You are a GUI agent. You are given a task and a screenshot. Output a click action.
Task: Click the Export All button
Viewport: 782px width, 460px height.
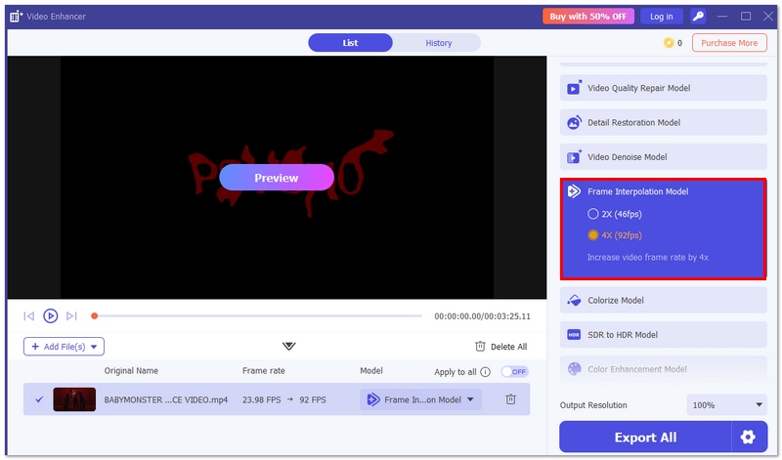[x=645, y=438]
